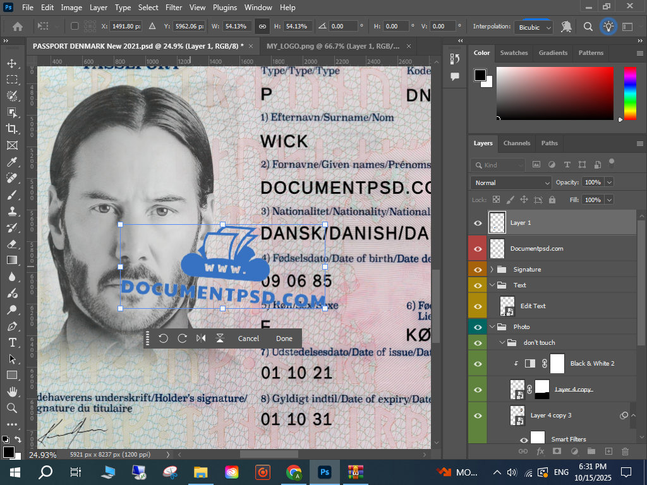Select the Eyedropper tool
Screen dimensions: 647x485
click(x=11, y=162)
